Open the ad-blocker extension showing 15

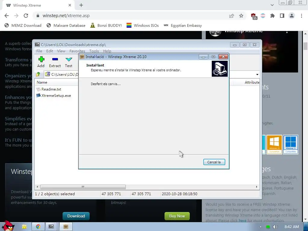tap(254, 16)
